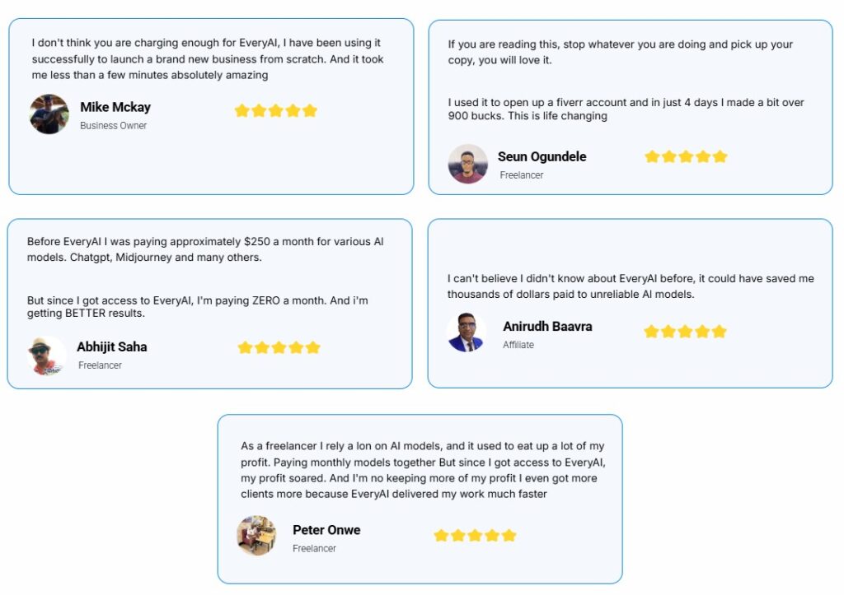Click the Peter Onwe reviewer name
The width and height of the screenshot is (844, 595).
(326, 530)
